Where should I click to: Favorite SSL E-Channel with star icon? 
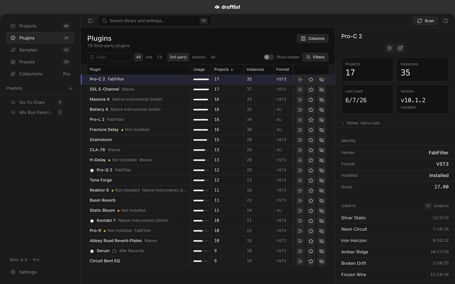(x=311, y=90)
